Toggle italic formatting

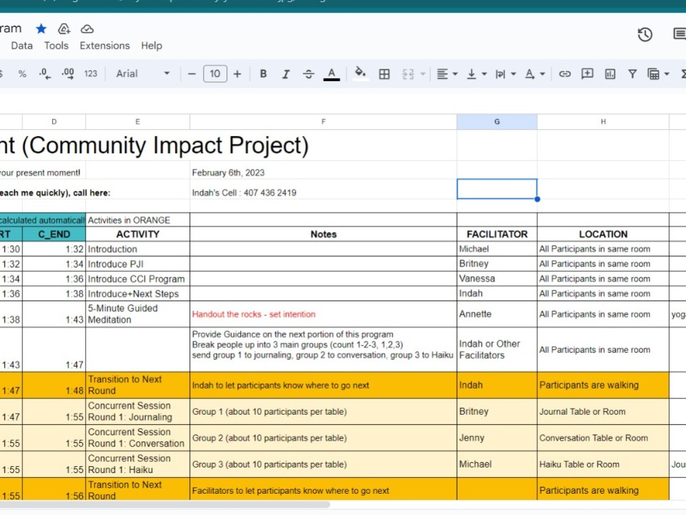[285, 74]
